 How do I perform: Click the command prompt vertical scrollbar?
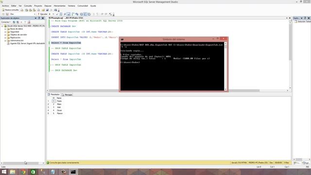[225, 66]
